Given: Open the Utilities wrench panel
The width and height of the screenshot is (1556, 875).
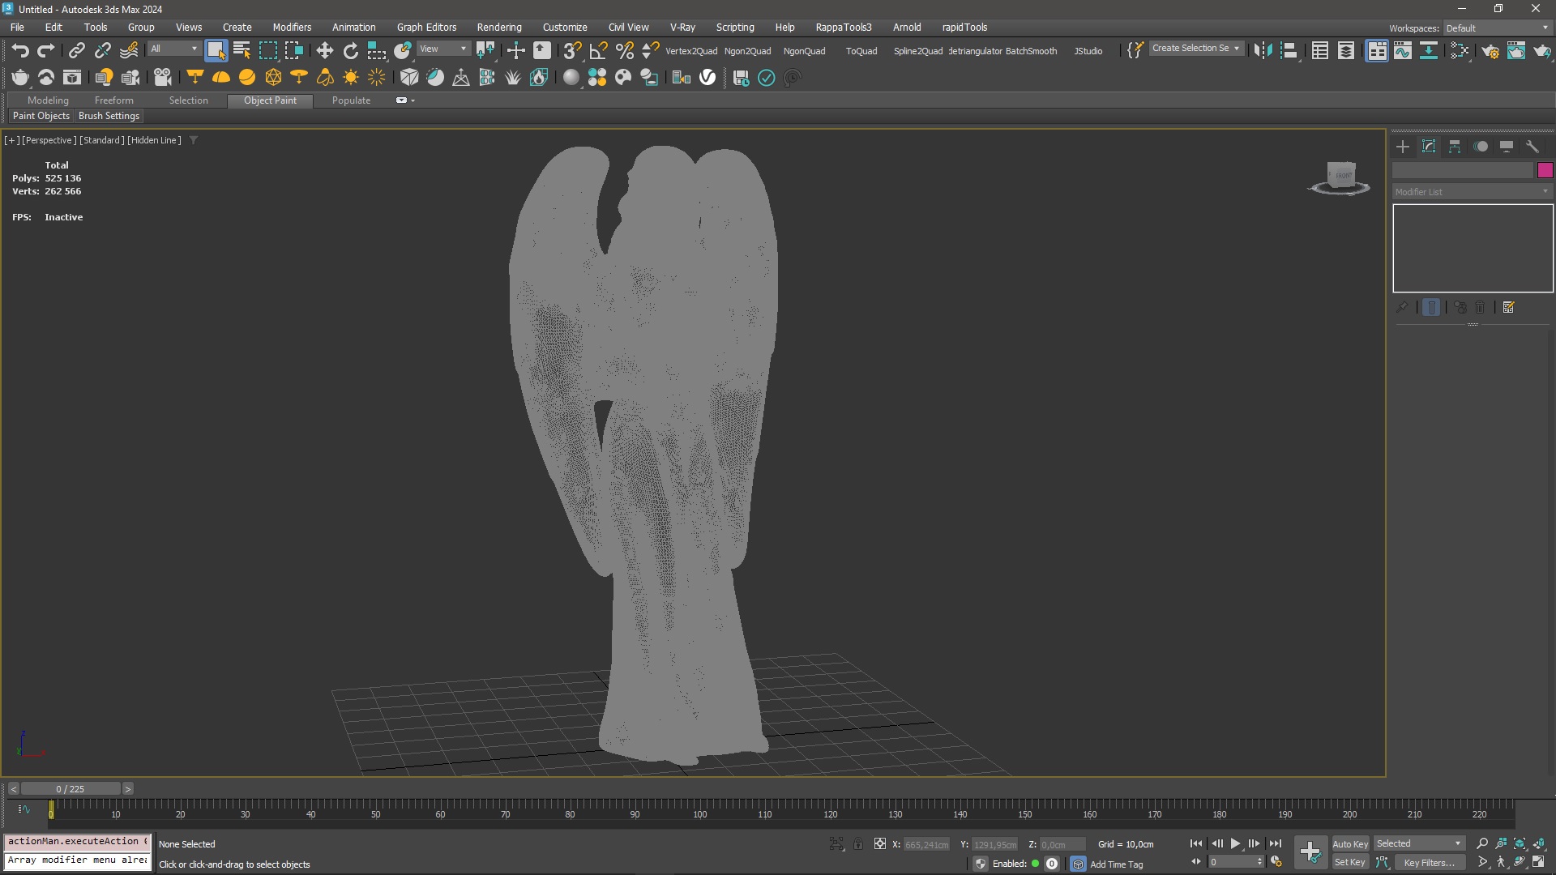Looking at the screenshot, I should point(1532,147).
